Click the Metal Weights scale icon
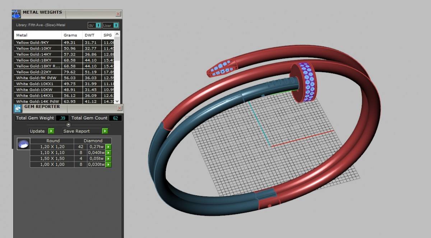Screen dimensions: 431x238 [x=16, y=14]
